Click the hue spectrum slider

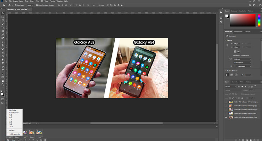(259, 20)
